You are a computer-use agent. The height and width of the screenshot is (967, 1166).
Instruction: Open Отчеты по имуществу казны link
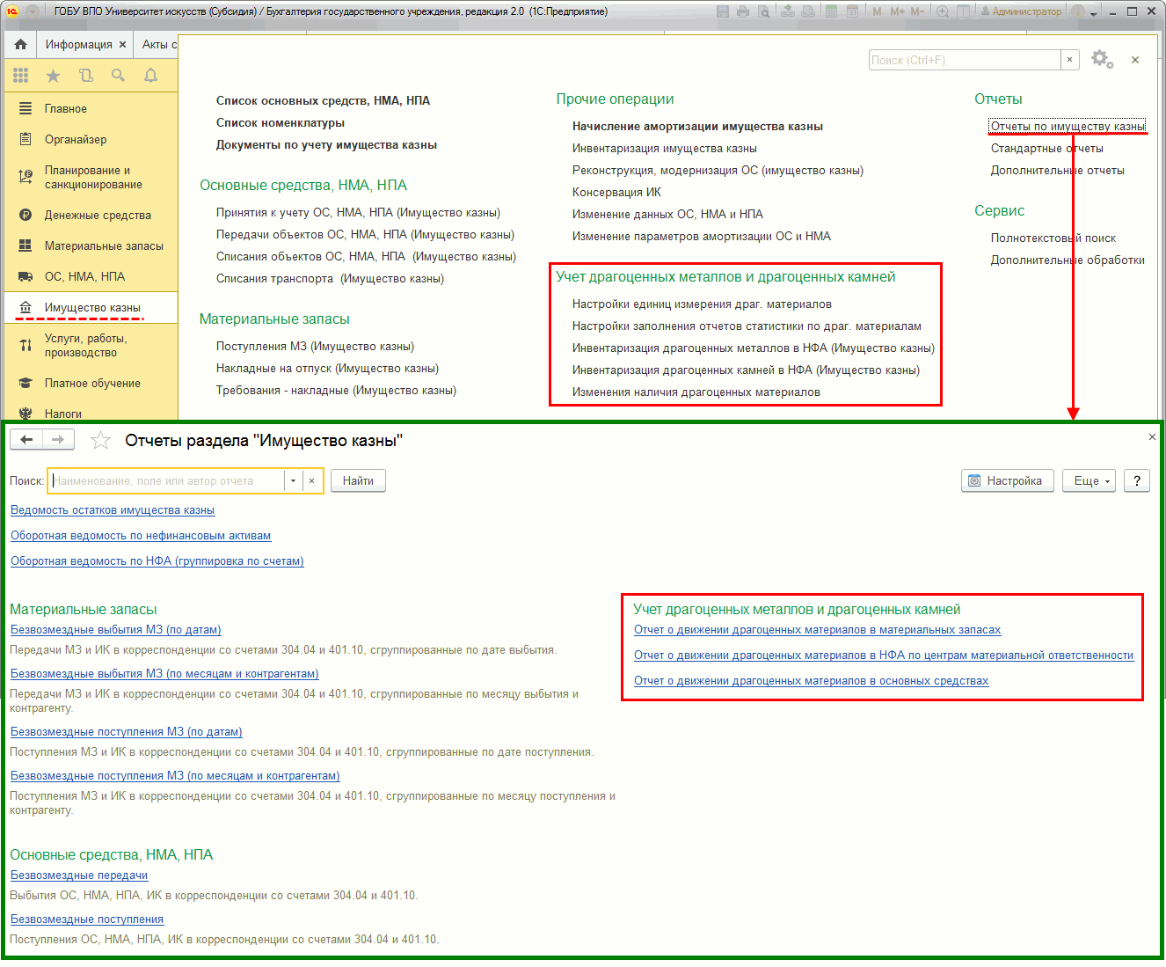point(1068,127)
